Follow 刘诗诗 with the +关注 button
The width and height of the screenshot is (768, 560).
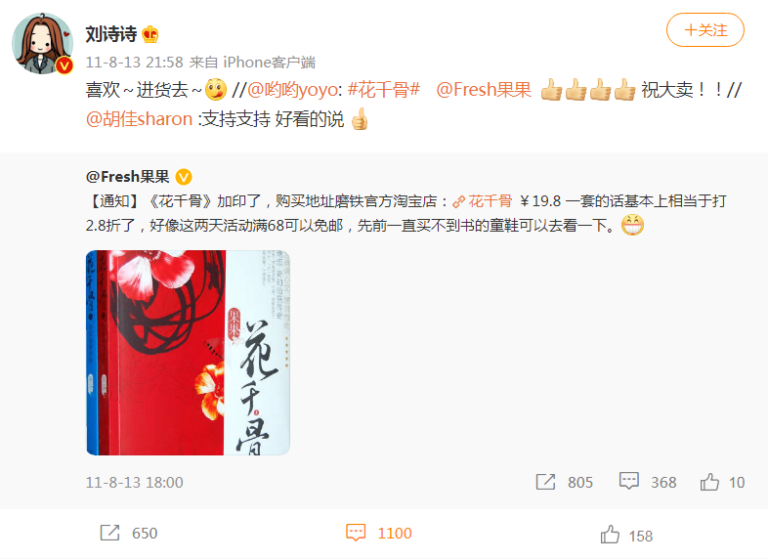tap(705, 30)
